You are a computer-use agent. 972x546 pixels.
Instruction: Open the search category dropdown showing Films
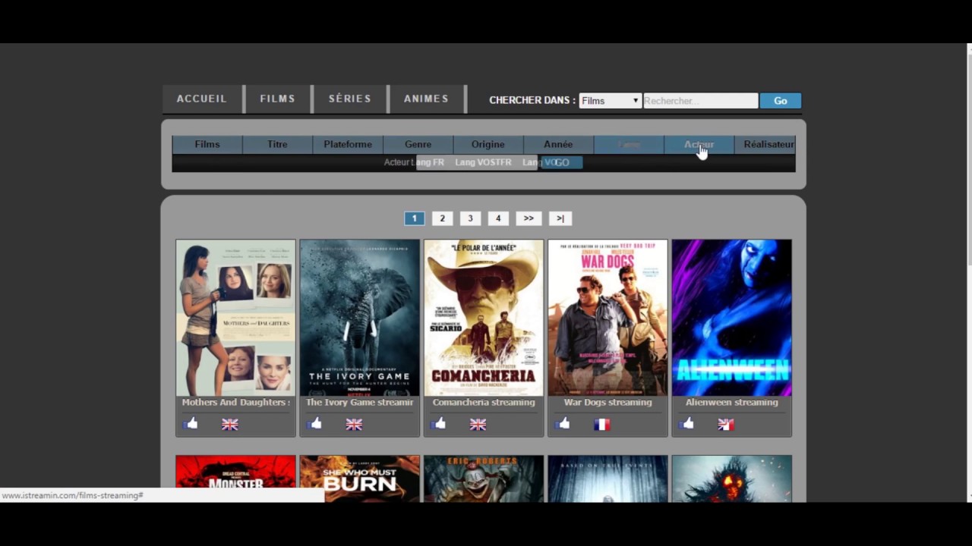(611, 101)
